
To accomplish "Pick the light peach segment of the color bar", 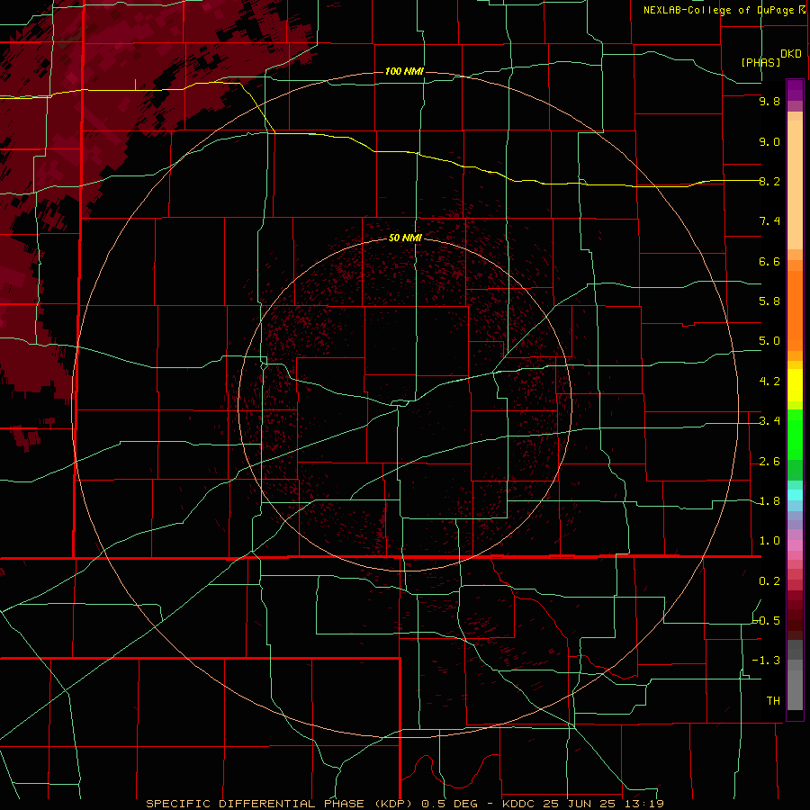I will (x=795, y=184).
